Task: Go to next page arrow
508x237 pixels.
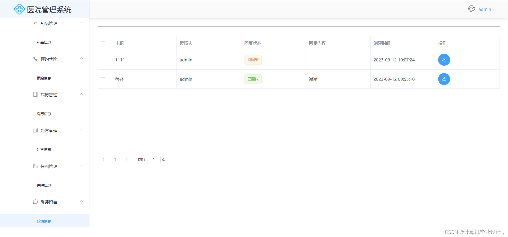Action: pos(126,159)
